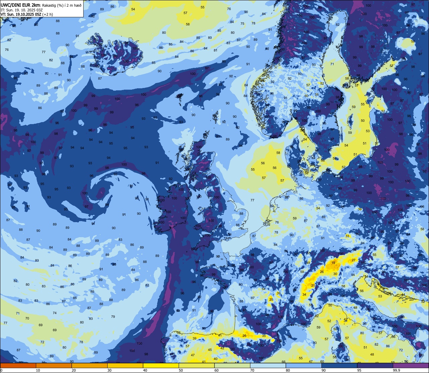Screen dimensions: 429x373
Task: Click the '40' legend tick label
Action: point(145,370)
